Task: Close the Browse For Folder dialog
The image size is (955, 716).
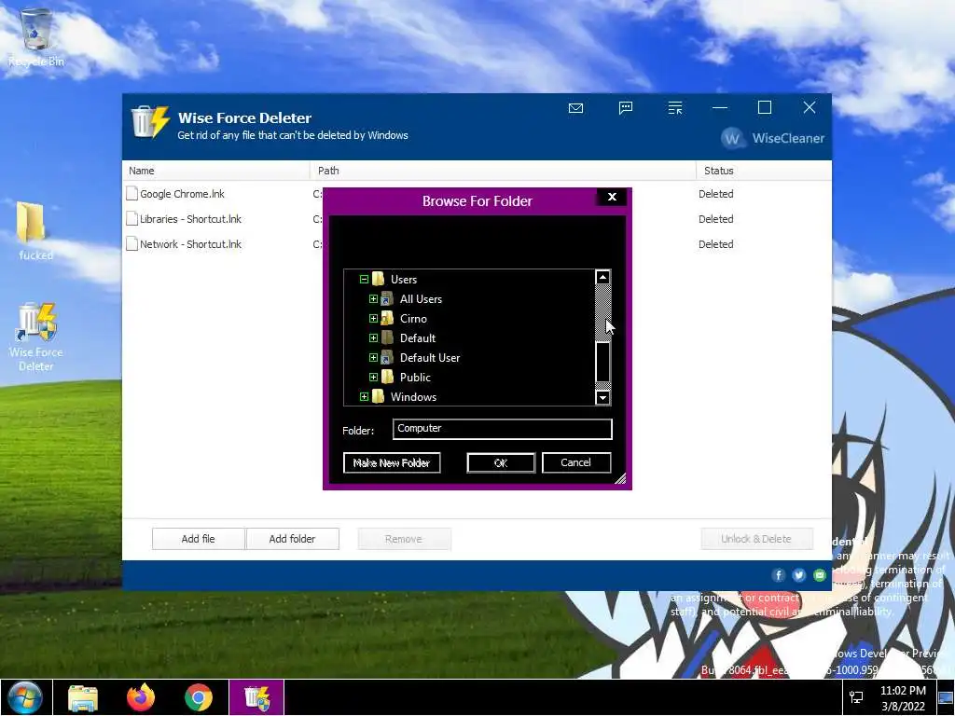Action: [x=612, y=197]
